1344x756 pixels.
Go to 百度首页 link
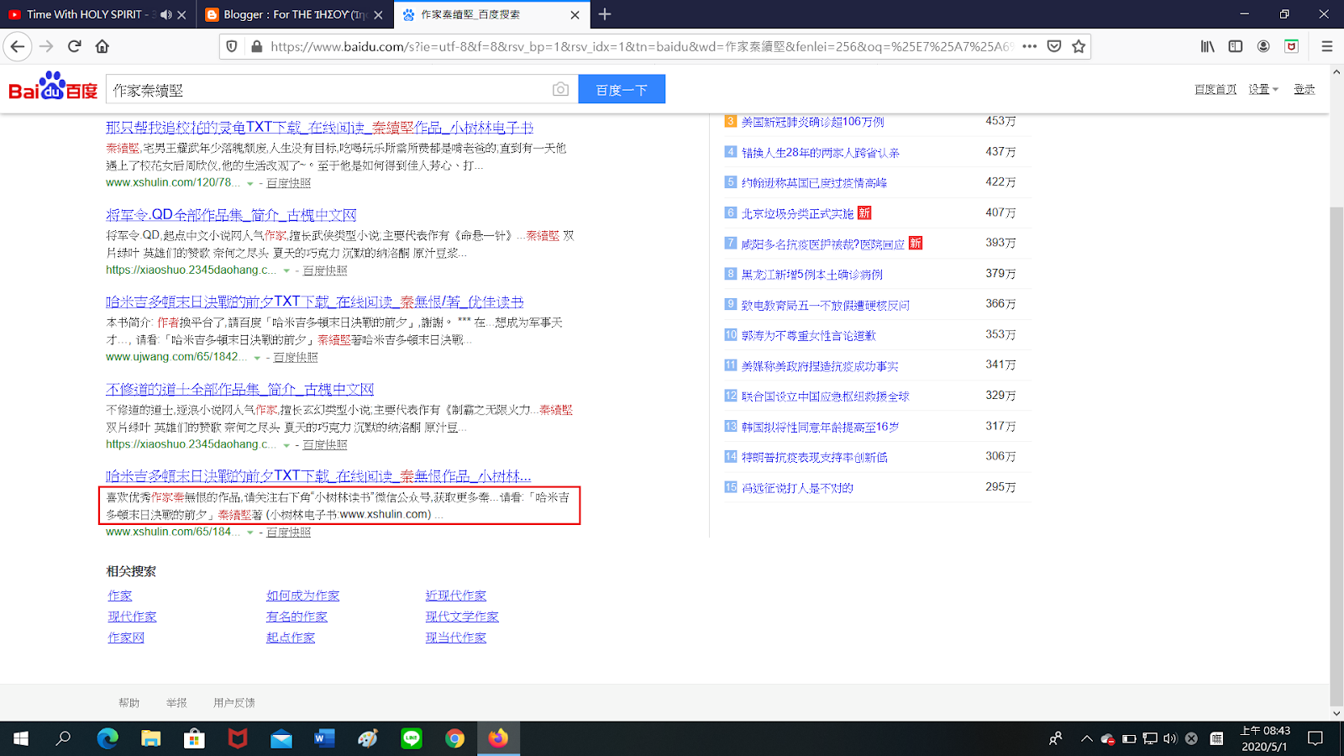[x=1215, y=89]
